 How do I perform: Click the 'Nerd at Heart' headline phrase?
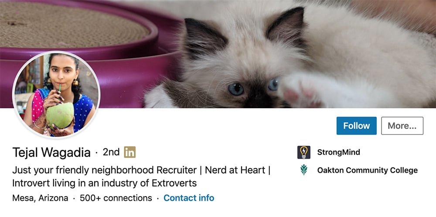tap(235, 170)
